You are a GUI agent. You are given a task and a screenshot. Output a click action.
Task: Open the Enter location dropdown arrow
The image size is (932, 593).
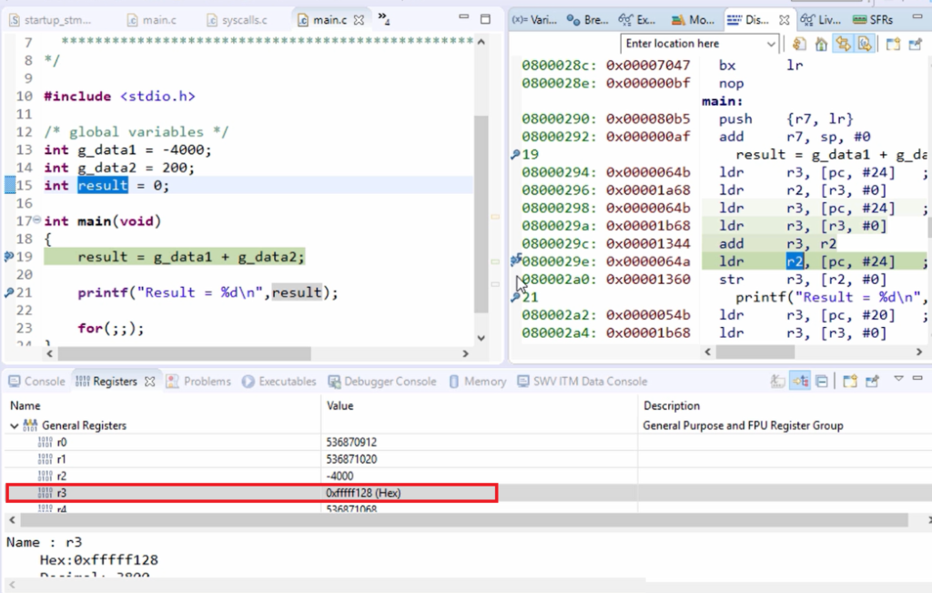[x=771, y=44]
